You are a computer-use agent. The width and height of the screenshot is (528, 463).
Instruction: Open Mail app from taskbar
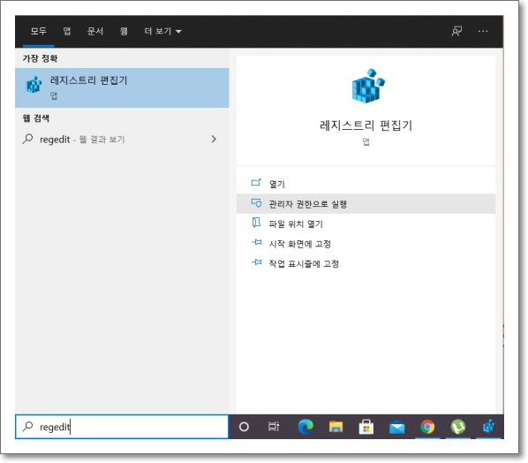point(397,428)
